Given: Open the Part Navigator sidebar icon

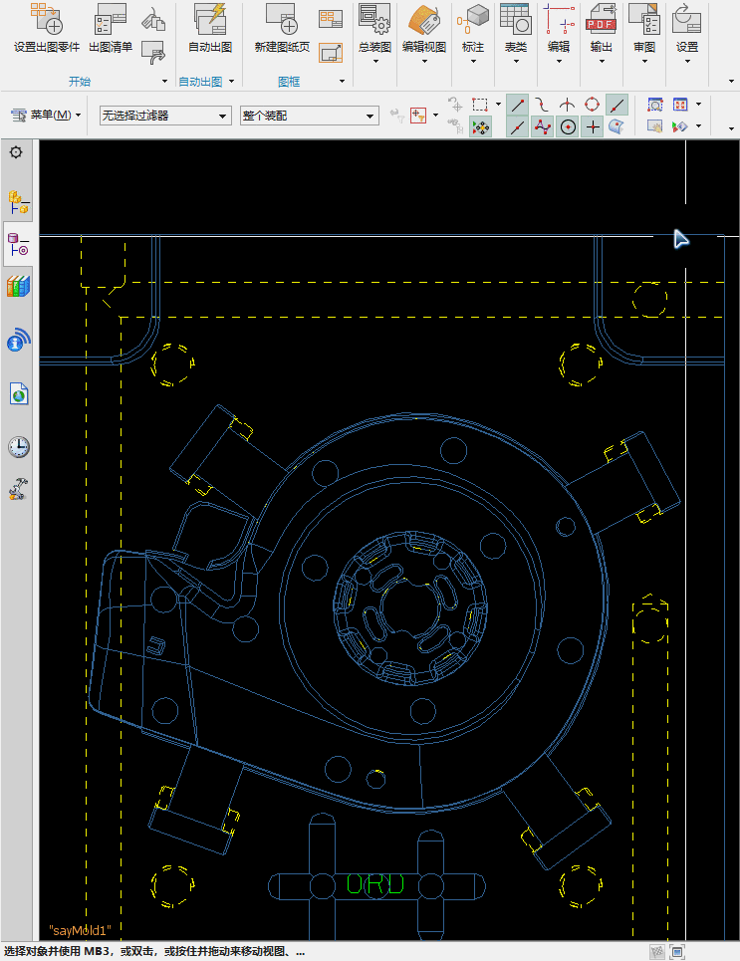Looking at the screenshot, I should pyautogui.click(x=18, y=245).
